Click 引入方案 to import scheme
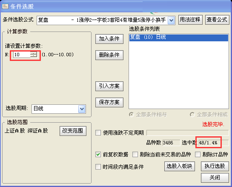232x187 pixels. pos(109,86)
